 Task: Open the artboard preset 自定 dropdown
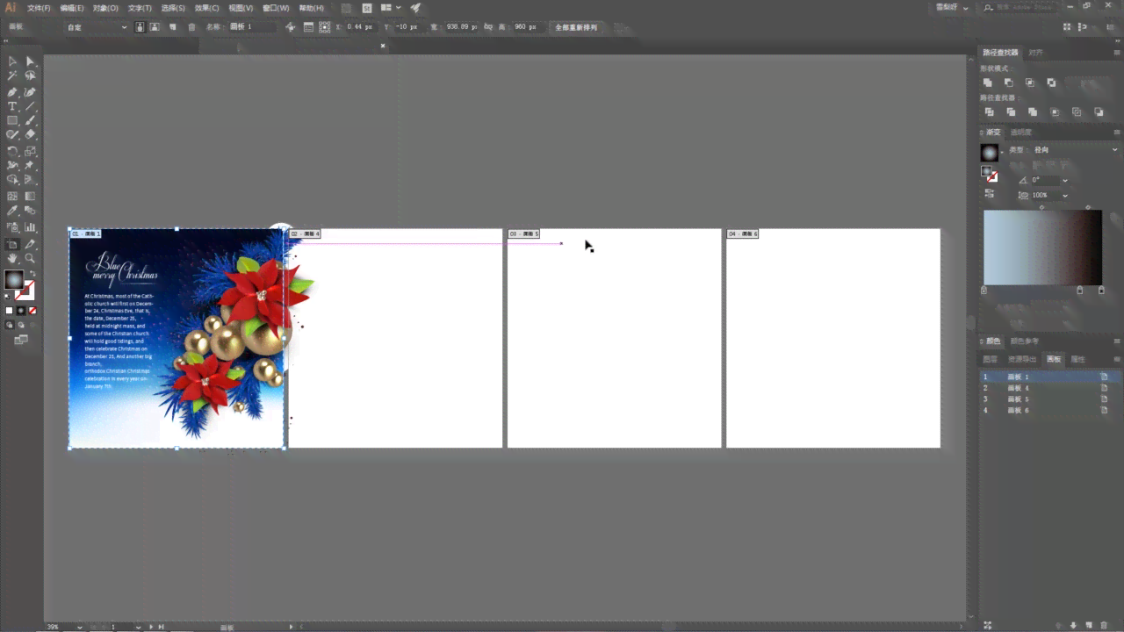click(x=97, y=27)
